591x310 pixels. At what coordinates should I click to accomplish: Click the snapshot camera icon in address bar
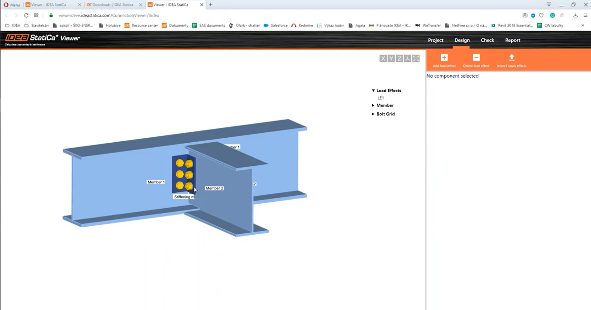(x=525, y=15)
